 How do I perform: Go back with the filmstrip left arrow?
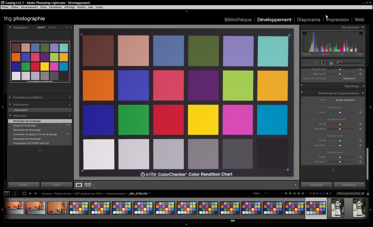click(30, 193)
